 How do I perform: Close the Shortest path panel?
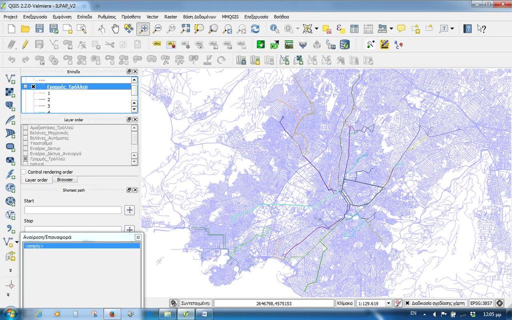[135, 189]
